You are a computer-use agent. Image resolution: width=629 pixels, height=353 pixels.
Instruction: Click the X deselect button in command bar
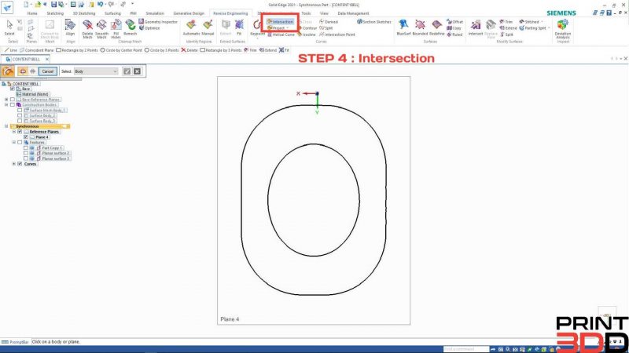137,71
